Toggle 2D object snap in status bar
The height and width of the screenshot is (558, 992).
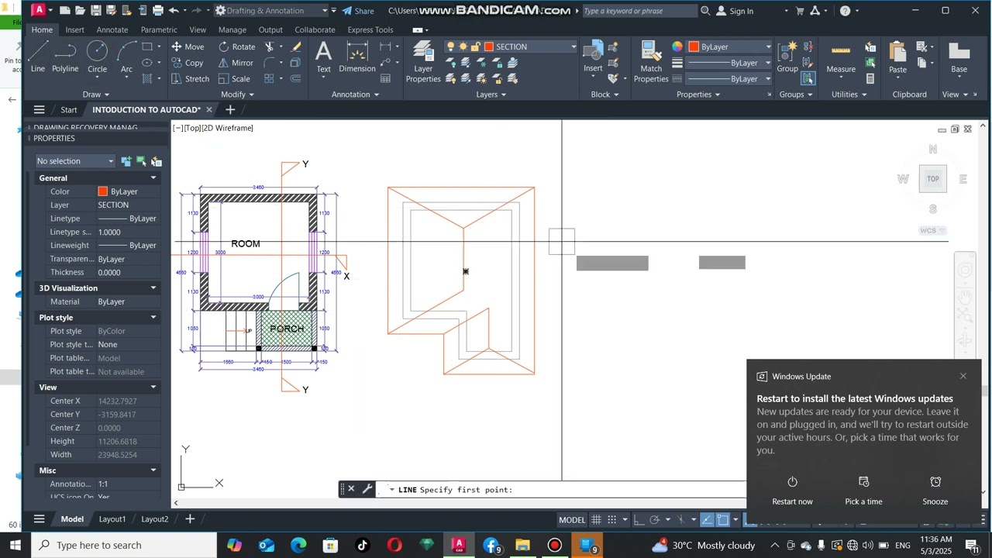(723, 519)
